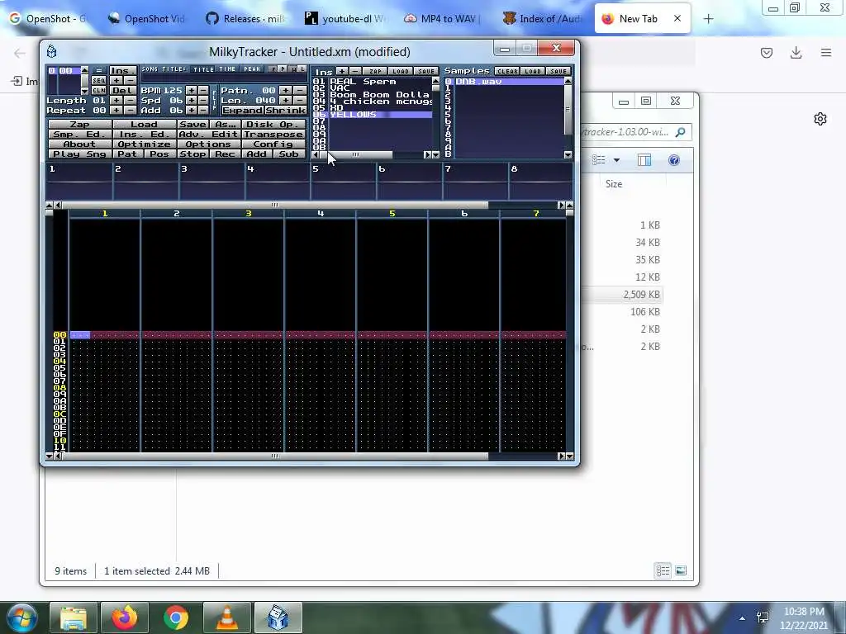Click the order list equals button
Viewport: 846px width, 634px height.
coord(99,71)
